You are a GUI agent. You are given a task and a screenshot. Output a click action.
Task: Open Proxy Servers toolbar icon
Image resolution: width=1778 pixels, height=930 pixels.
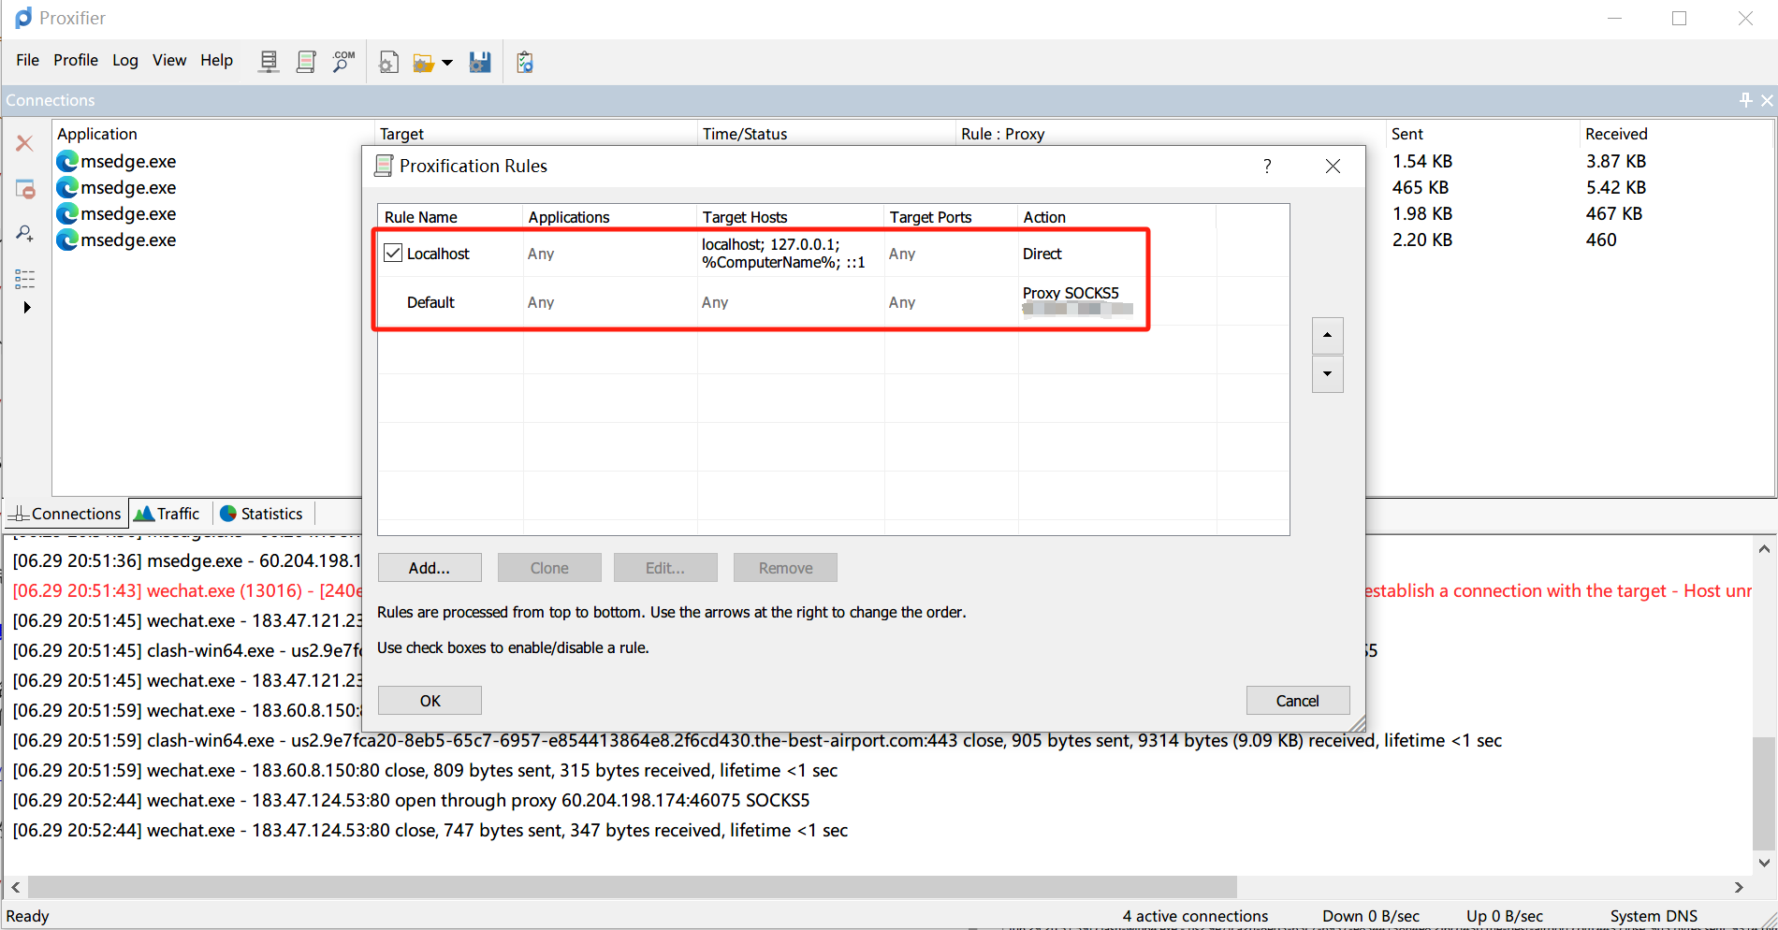269,62
